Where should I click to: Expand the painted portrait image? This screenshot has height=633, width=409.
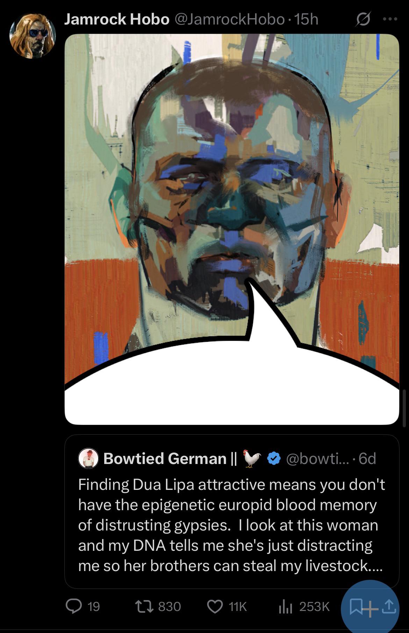click(x=232, y=229)
